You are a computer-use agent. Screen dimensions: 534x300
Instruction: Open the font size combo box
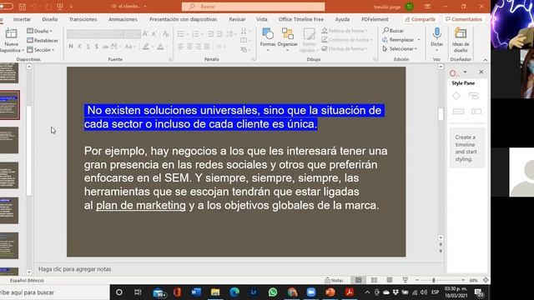point(132,34)
